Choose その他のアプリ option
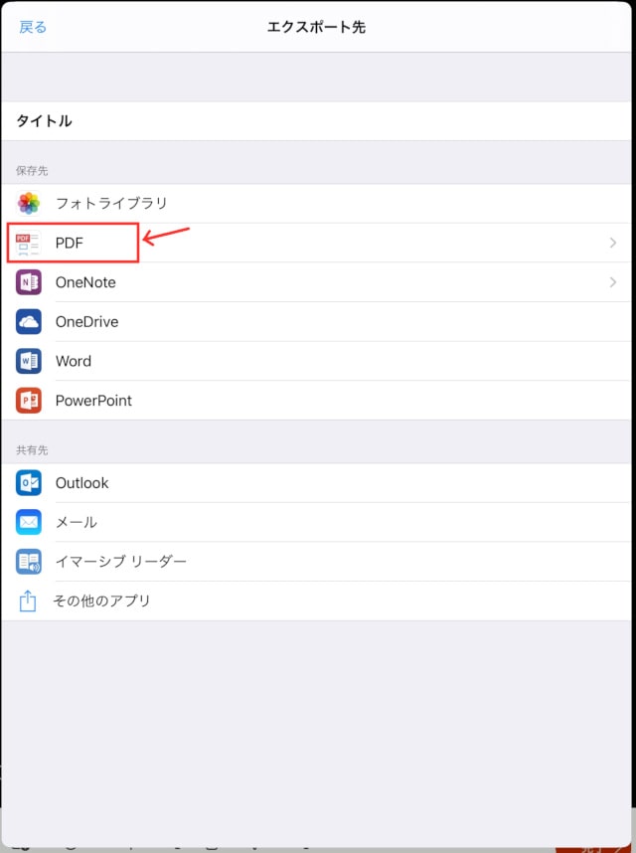The image size is (636, 853). (101, 600)
